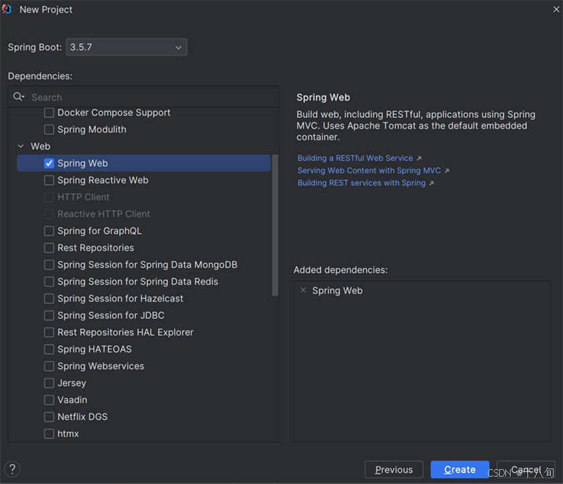
Task: Click the Previous button
Action: tap(394, 469)
